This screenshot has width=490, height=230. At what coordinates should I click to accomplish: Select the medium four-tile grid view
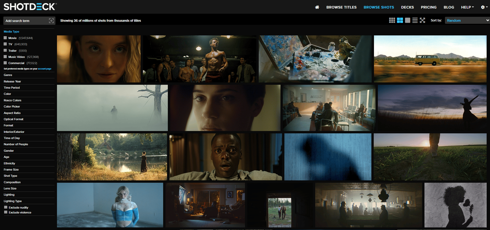pos(400,20)
